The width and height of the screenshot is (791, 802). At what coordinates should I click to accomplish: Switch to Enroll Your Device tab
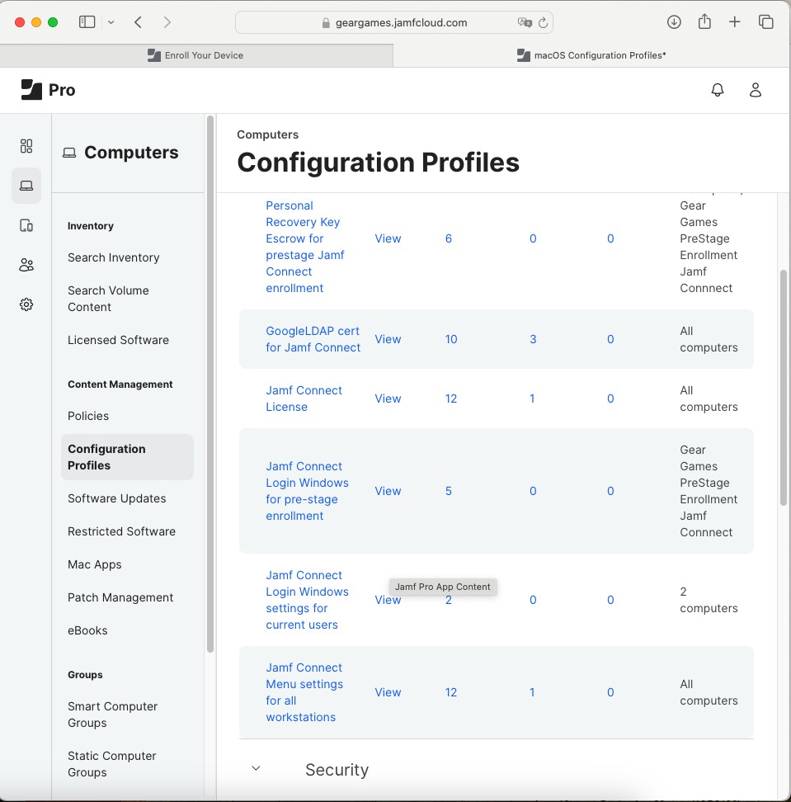(x=196, y=55)
